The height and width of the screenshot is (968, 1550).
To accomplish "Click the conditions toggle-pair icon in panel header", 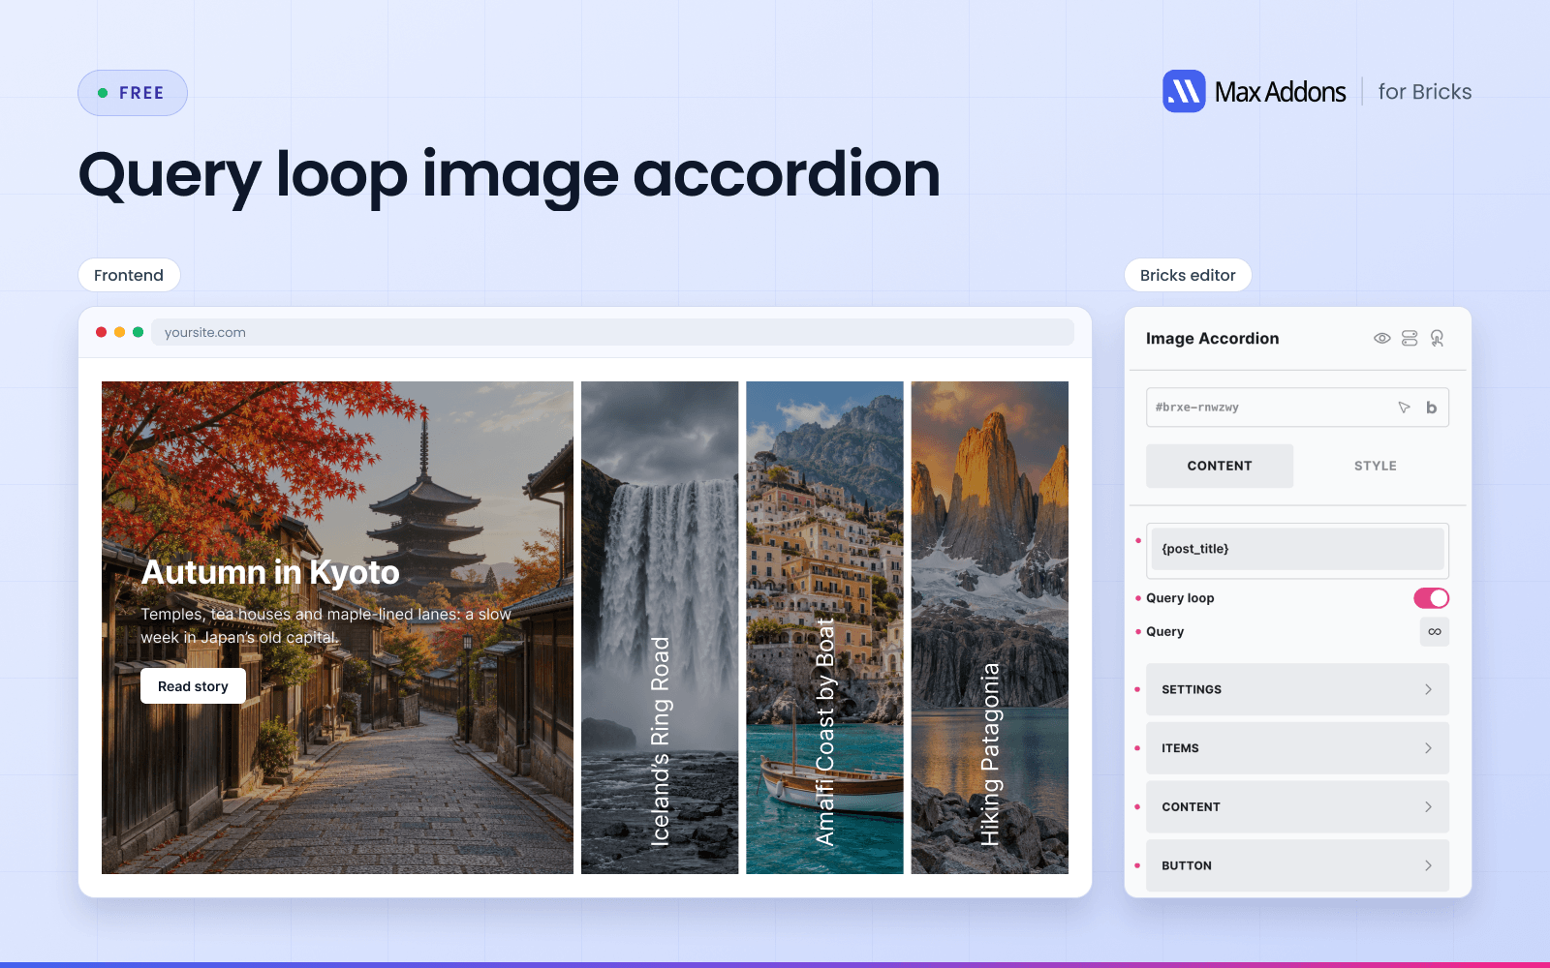I will (1410, 338).
